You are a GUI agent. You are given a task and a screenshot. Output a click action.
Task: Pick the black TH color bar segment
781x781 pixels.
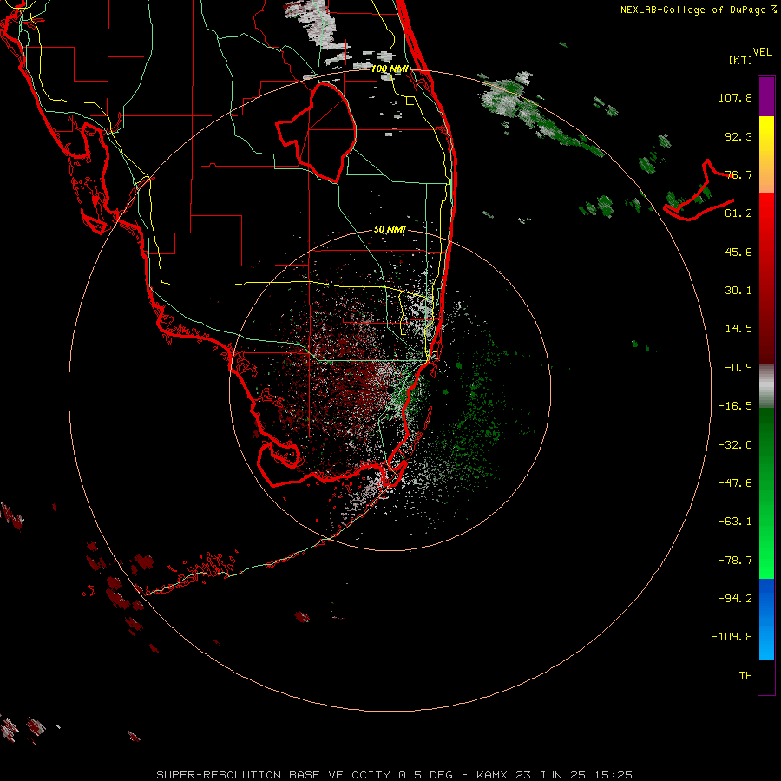click(766, 676)
